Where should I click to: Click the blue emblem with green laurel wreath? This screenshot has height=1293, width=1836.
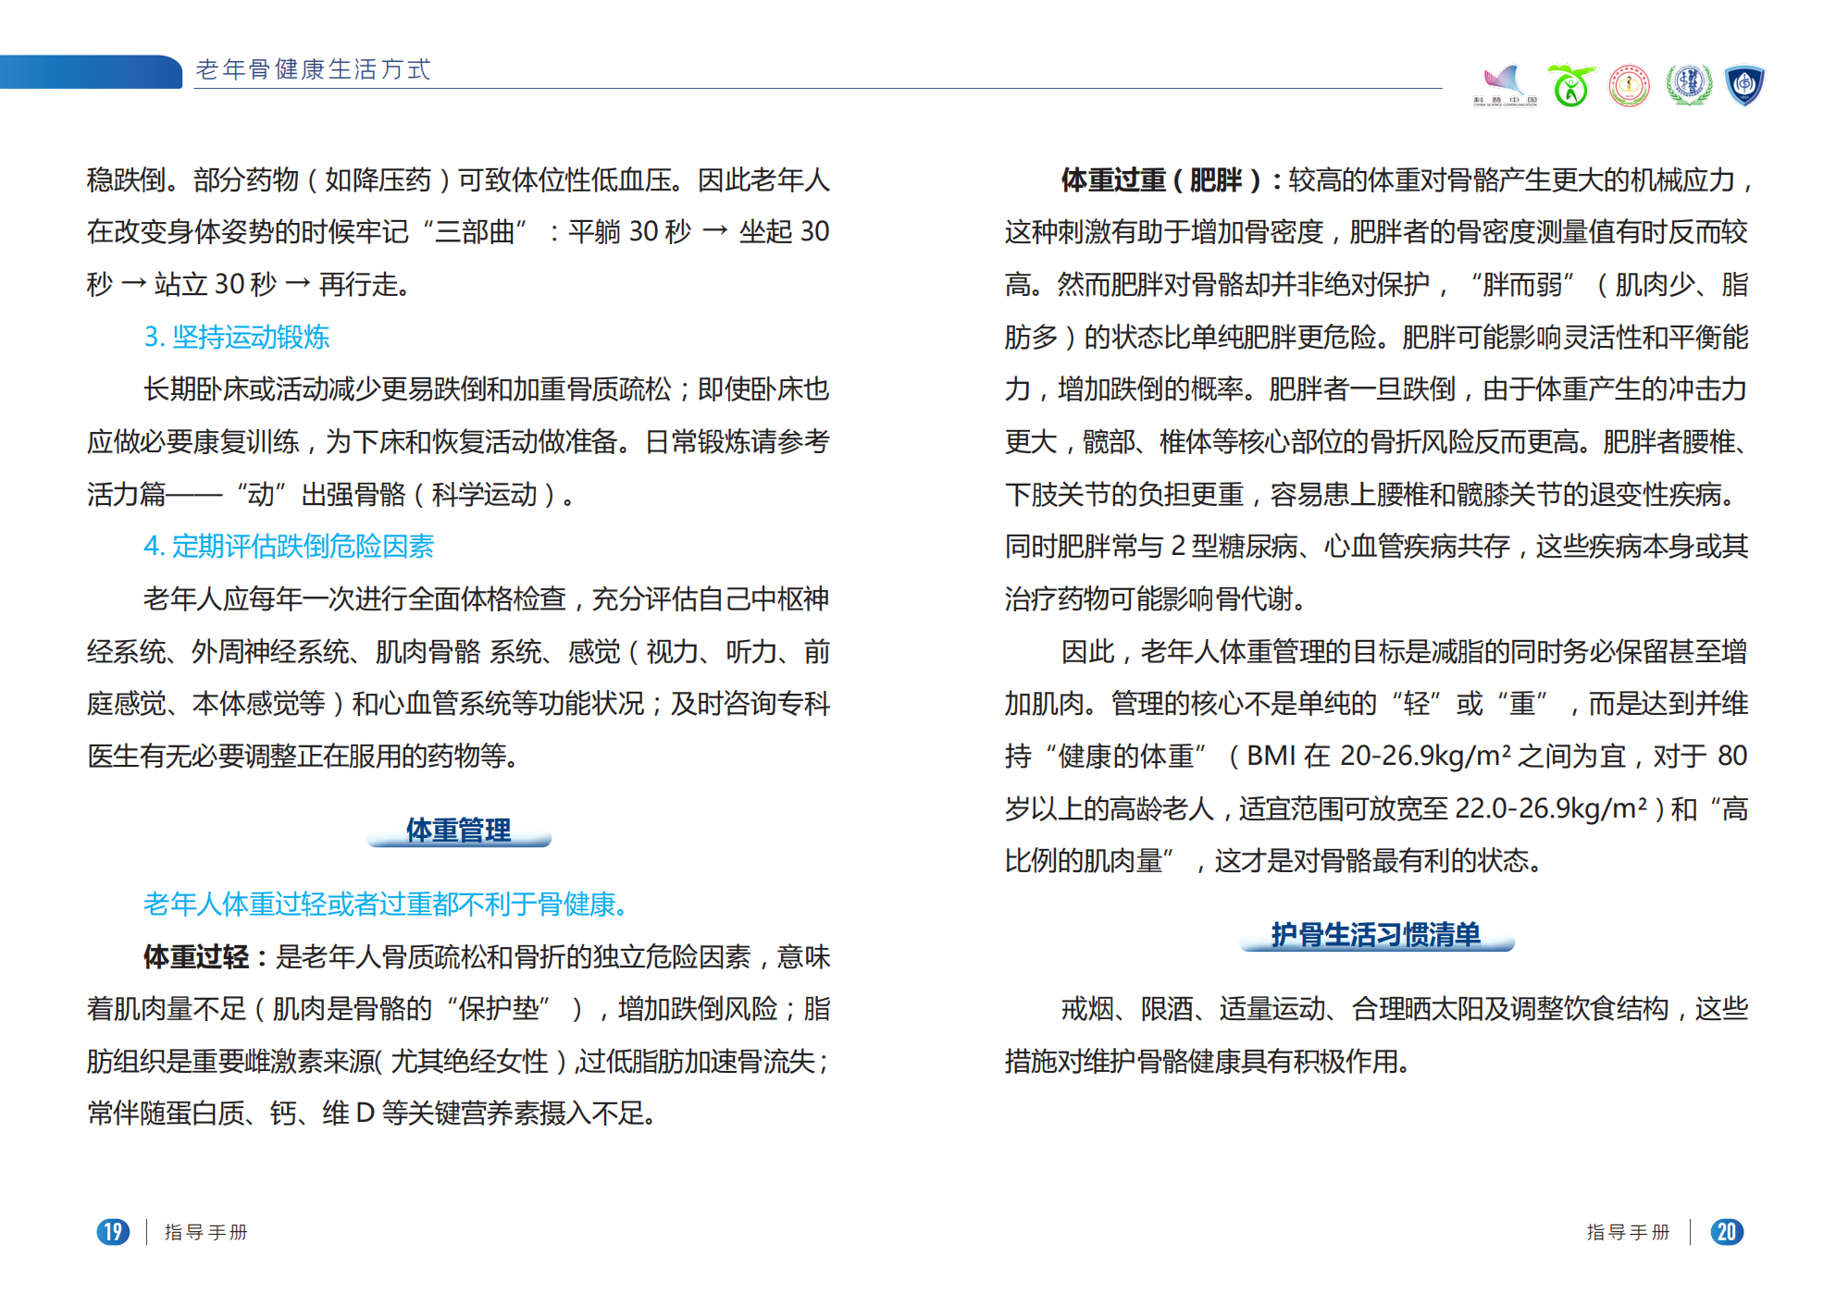[1688, 85]
